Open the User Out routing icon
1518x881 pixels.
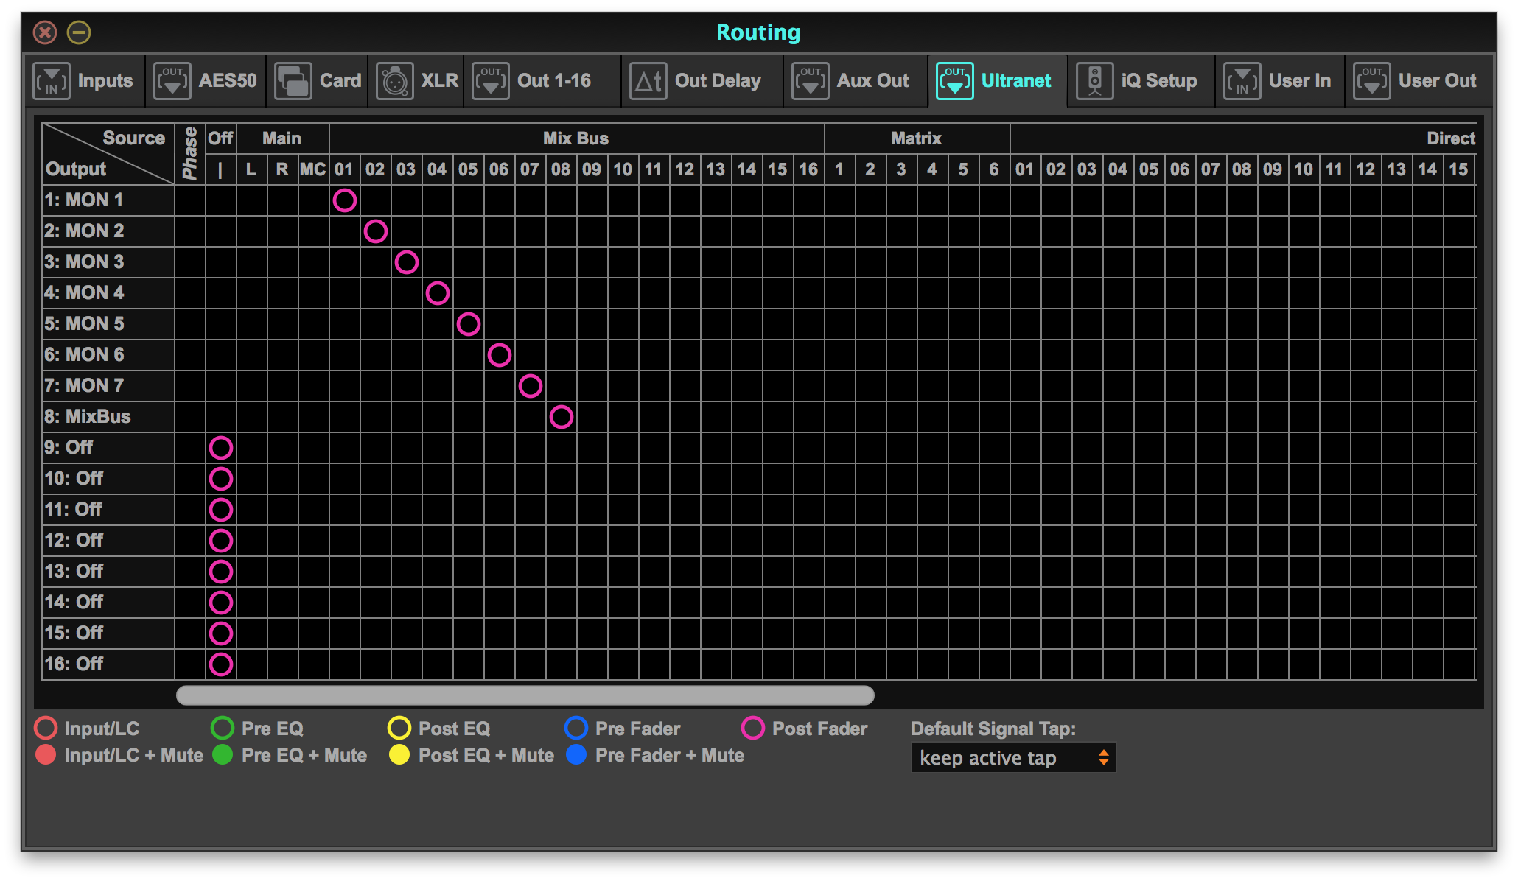point(1372,81)
